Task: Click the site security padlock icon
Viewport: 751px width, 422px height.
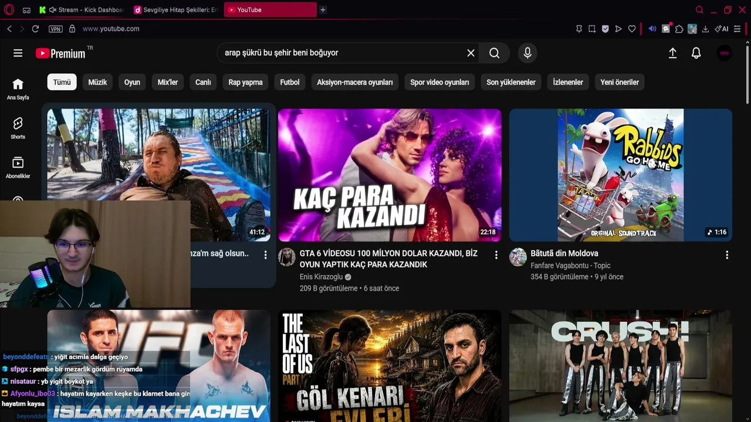Action: point(72,29)
